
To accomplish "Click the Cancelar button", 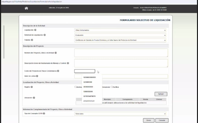I will tap(162, 120).
